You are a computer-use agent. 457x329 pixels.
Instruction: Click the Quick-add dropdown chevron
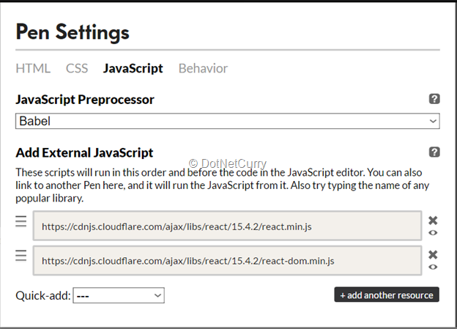157,295
